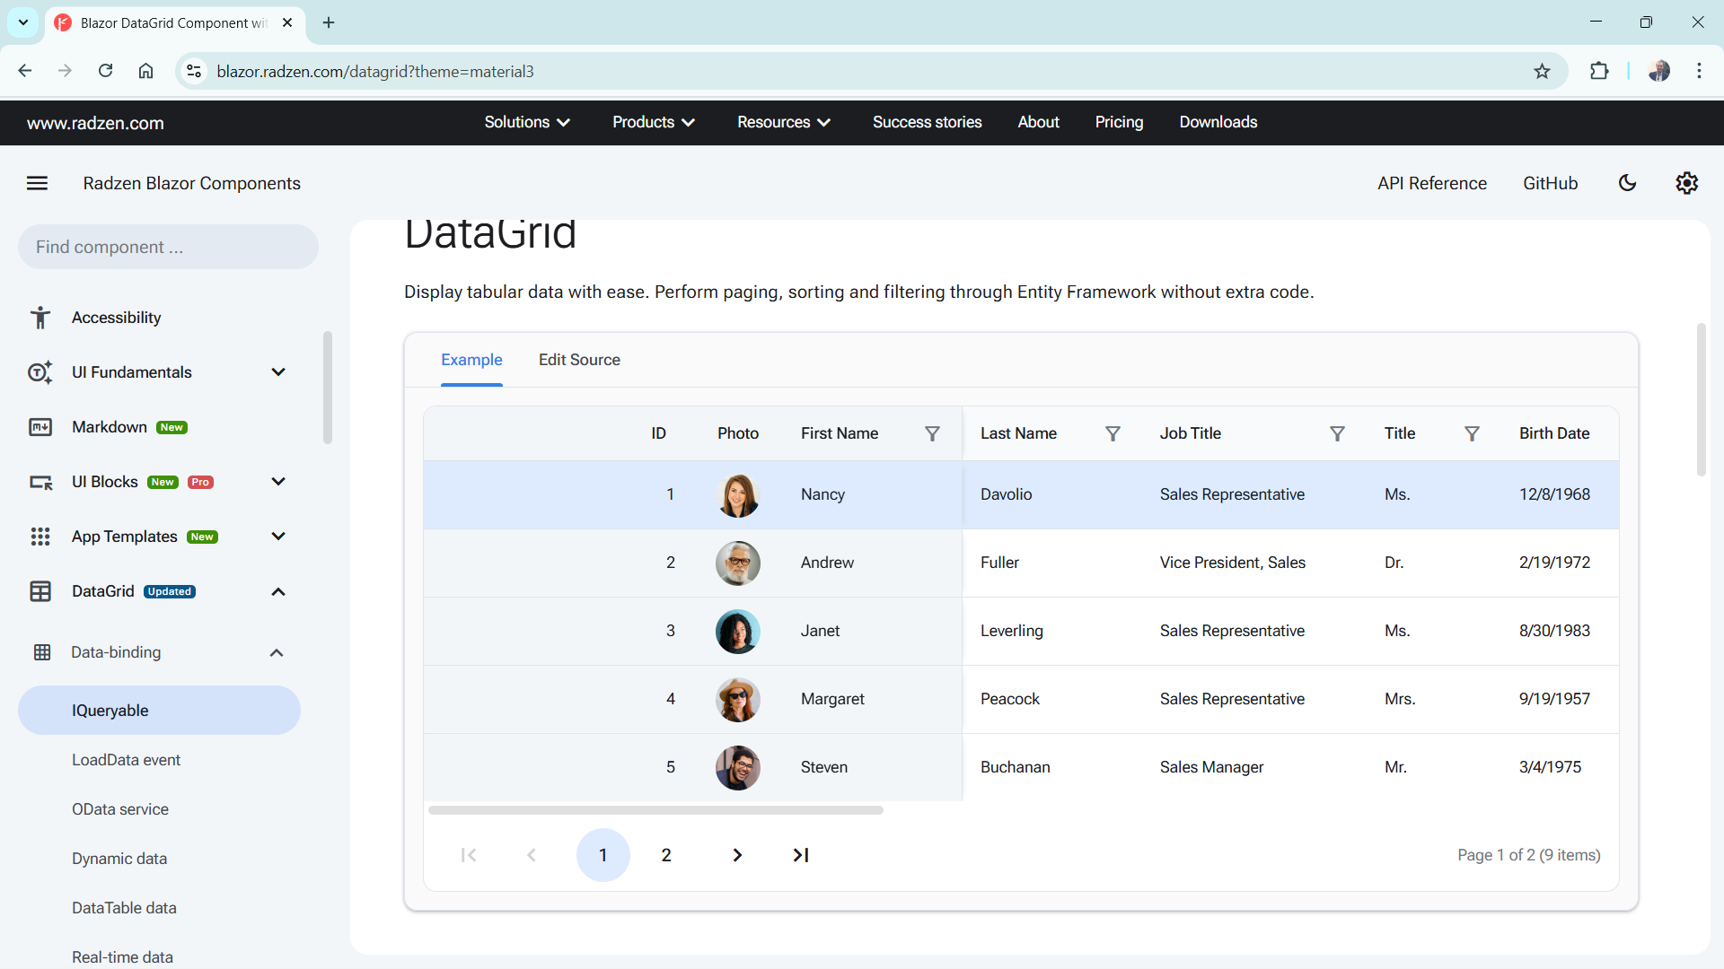Open the Products dropdown menu

click(x=654, y=122)
